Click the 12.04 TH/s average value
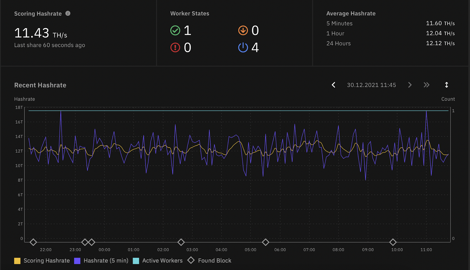The image size is (470, 270). (440, 33)
